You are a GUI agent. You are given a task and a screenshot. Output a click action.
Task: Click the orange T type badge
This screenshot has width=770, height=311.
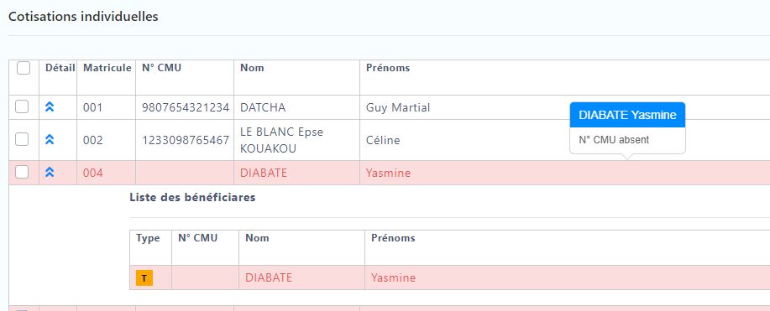pyautogui.click(x=144, y=277)
